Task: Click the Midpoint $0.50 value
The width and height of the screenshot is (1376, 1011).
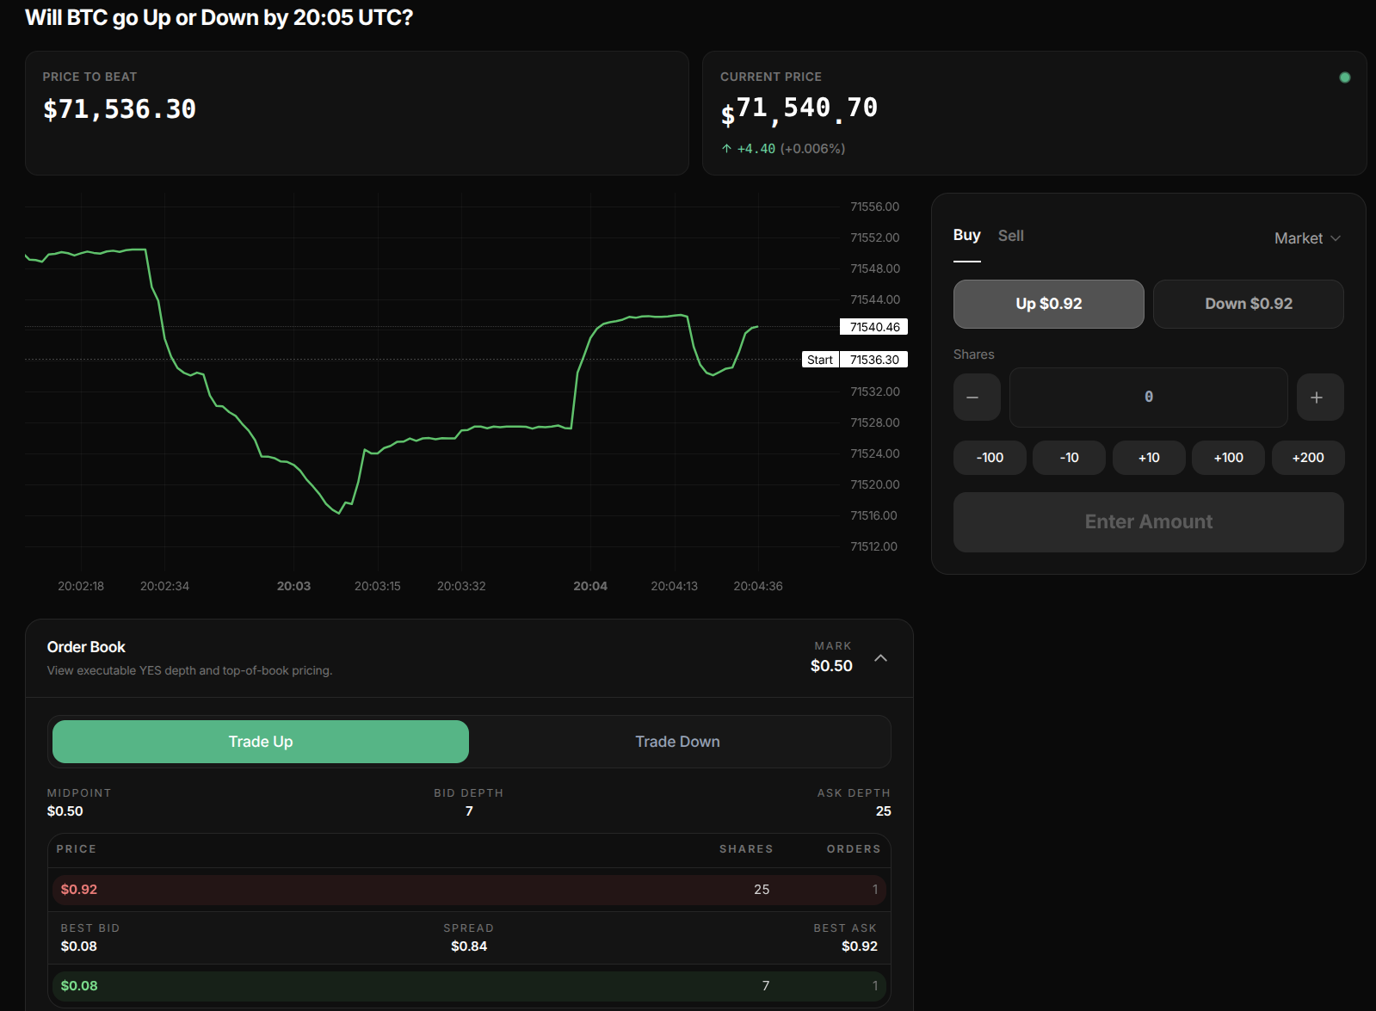Action: pyautogui.click(x=65, y=811)
